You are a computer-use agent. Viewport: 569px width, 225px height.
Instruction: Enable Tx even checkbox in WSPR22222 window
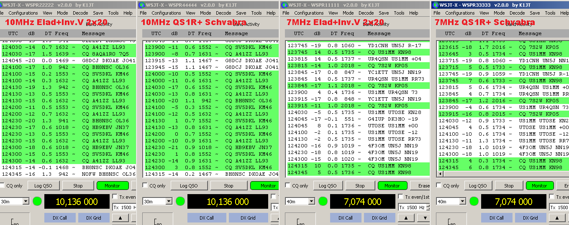coord(115,197)
